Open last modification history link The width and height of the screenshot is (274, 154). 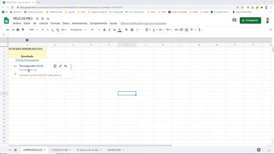(x=143, y=23)
